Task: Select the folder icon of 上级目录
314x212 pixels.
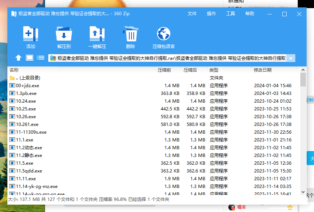Action: (12, 78)
